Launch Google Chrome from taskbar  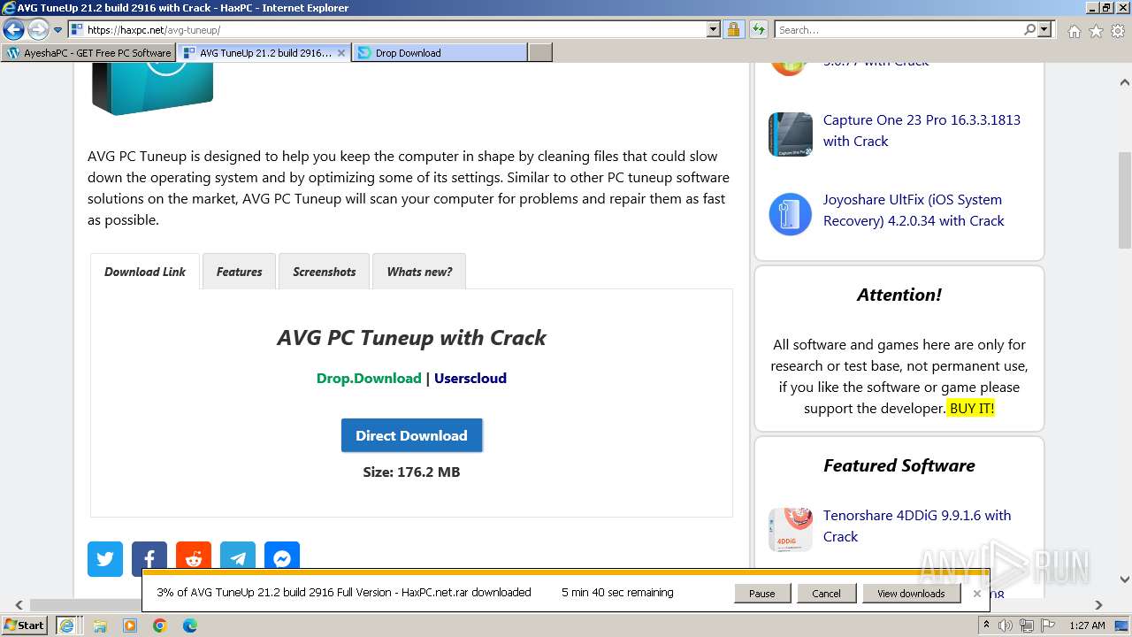159,625
